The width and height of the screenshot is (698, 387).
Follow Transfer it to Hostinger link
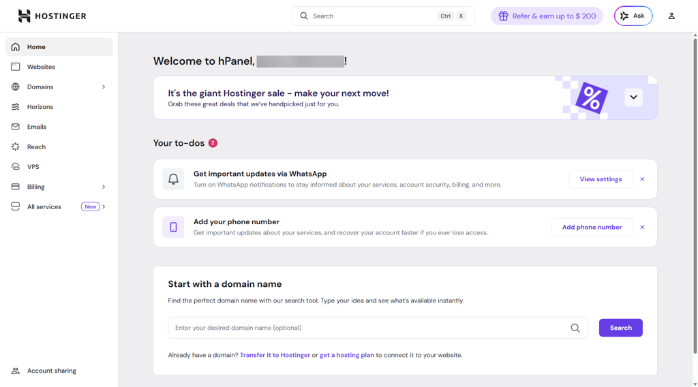[275, 355]
